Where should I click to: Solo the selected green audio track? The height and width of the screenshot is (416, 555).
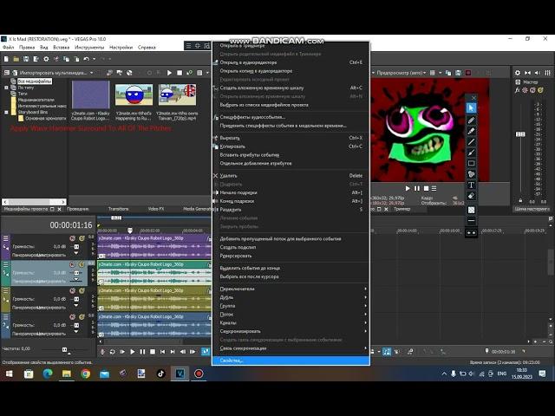coord(82,264)
